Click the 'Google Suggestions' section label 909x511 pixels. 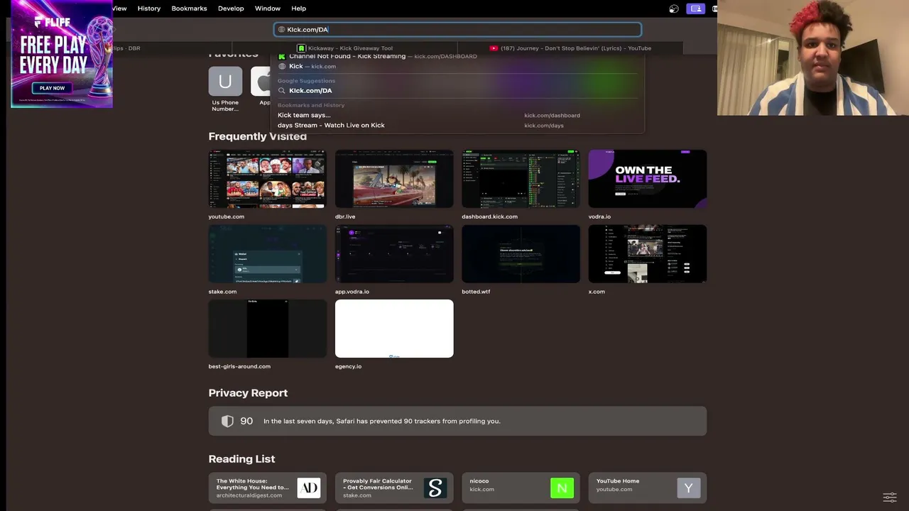(306, 81)
